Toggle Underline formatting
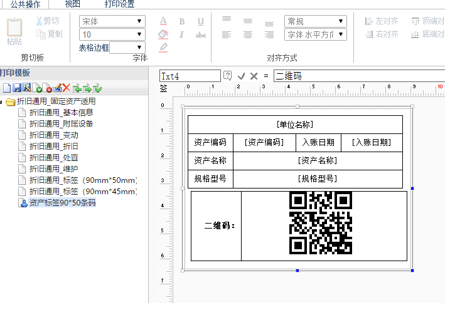Viewport: 450px width, 310px height. coord(201,21)
